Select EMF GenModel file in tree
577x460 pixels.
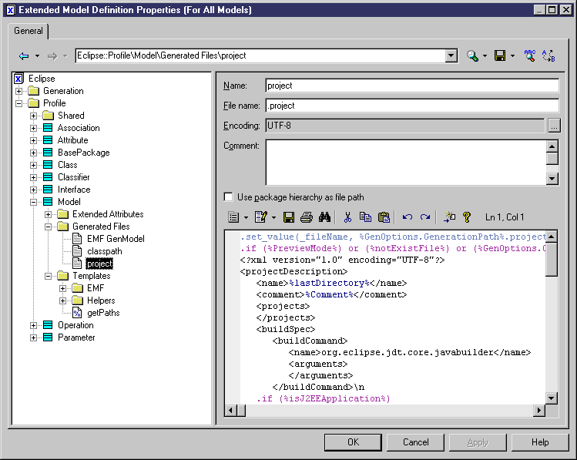[116, 239]
